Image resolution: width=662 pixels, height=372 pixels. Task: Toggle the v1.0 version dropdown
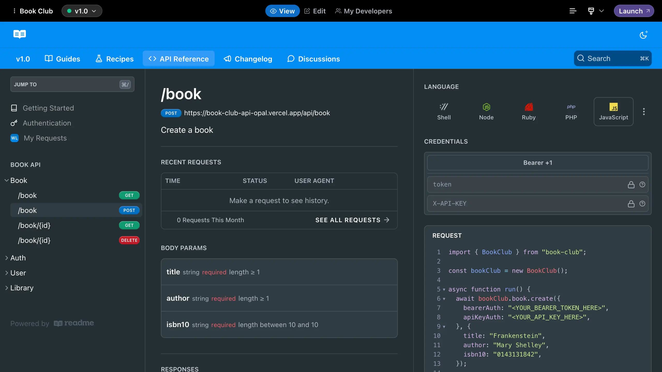coord(82,10)
